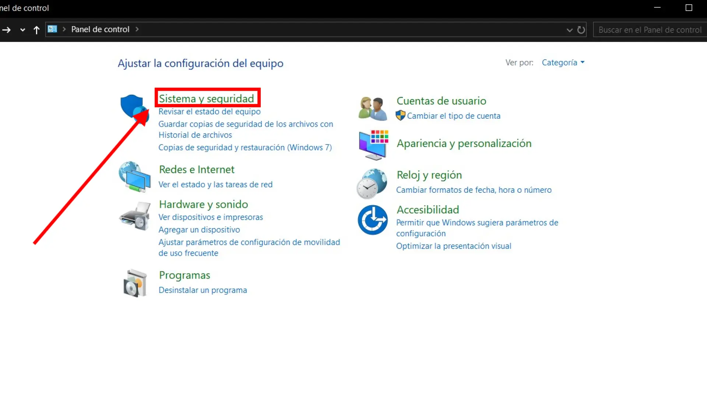Open the Redes e Internet globe icon
The width and height of the screenshot is (707, 398).
click(135, 177)
